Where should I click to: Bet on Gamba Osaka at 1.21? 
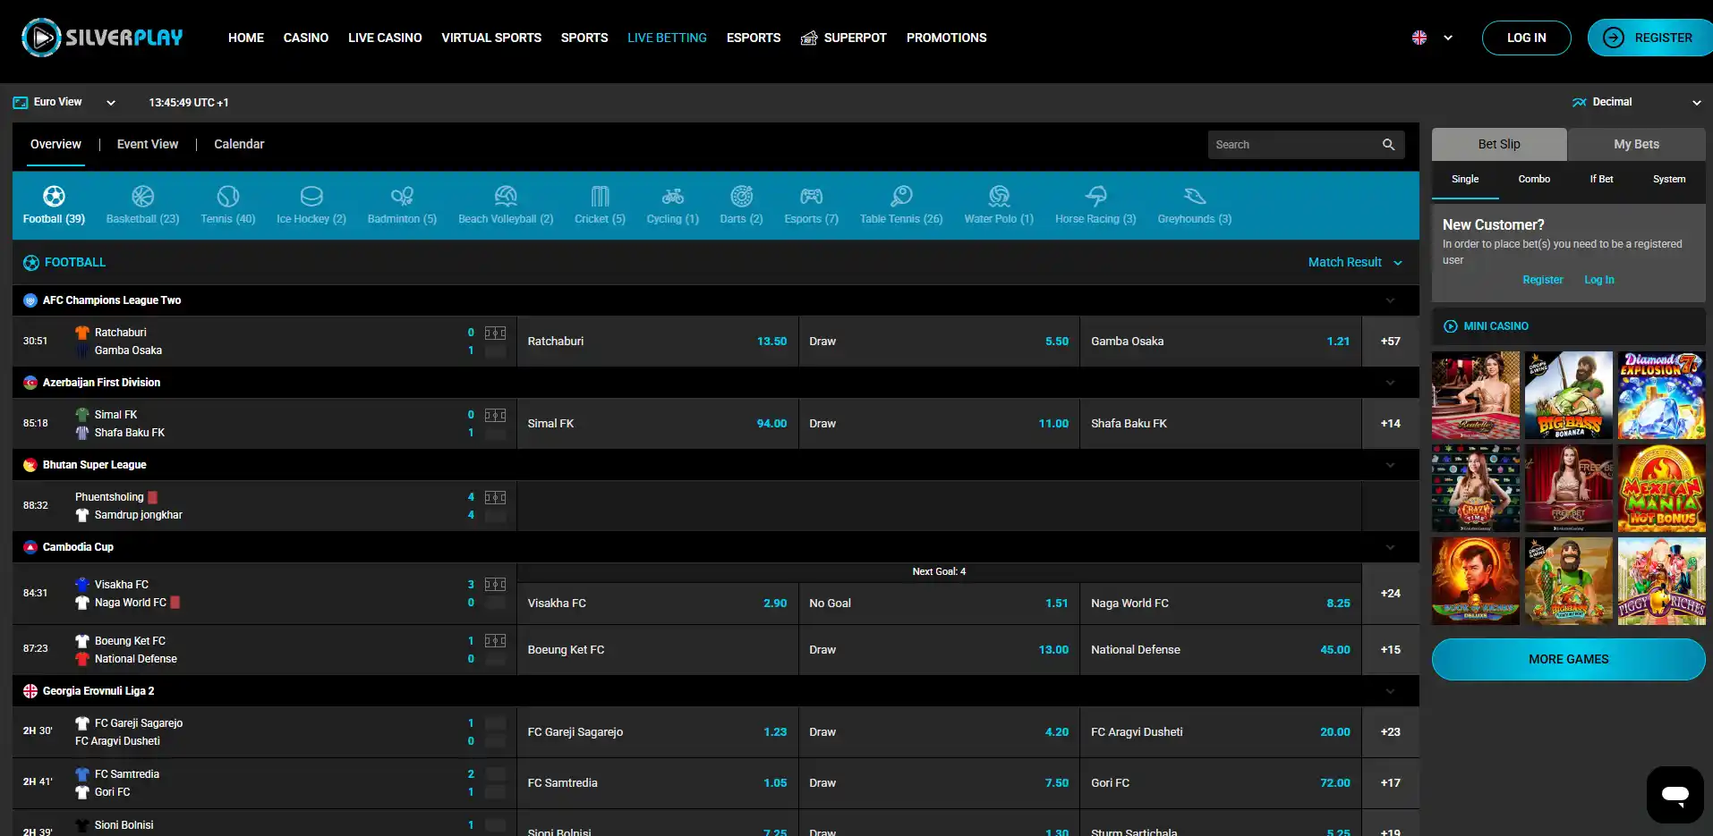click(x=1221, y=342)
